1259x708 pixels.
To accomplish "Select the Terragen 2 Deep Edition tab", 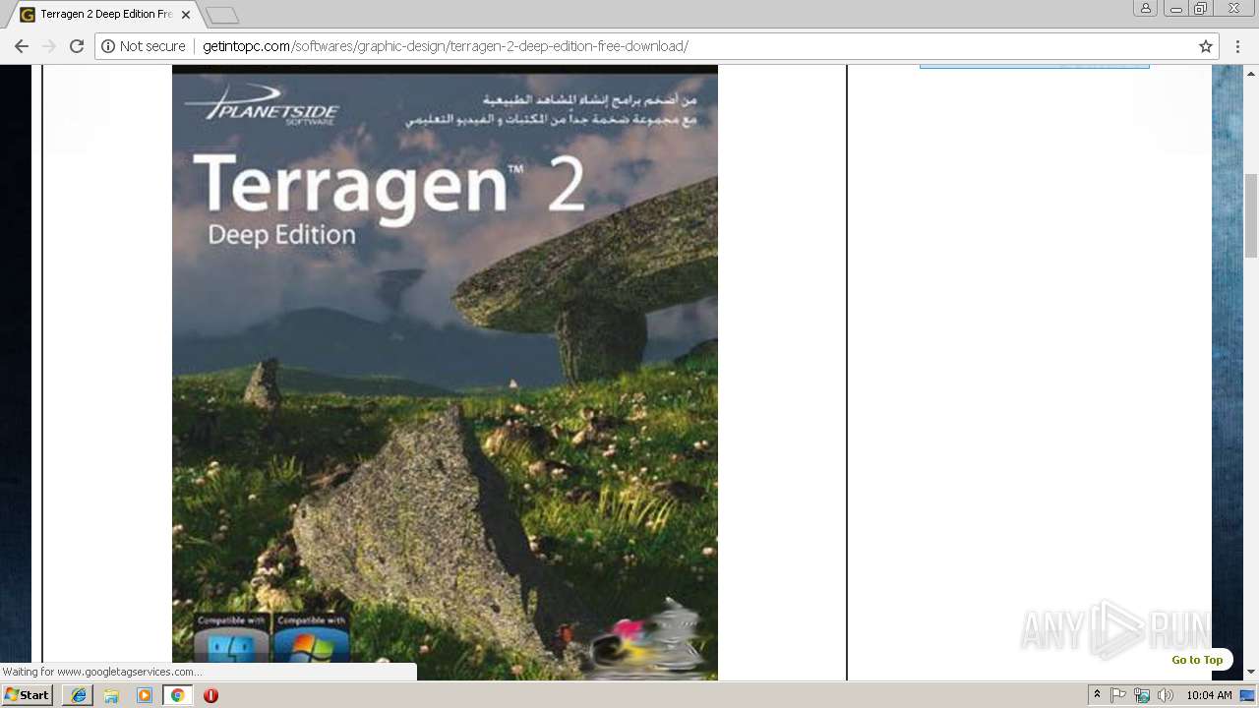I will [x=105, y=15].
